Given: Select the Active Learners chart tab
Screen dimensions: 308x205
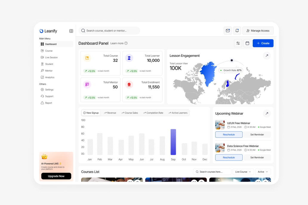Looking at the screenshot, I should coord(178,113).
